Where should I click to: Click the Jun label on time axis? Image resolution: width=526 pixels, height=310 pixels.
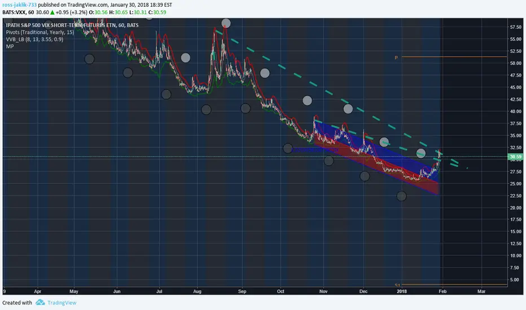coord(117,291)
